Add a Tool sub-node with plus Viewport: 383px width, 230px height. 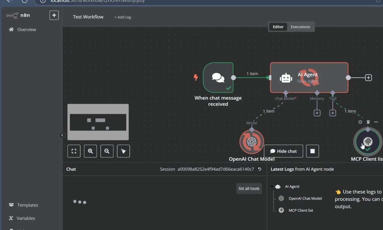click(332, 113)
